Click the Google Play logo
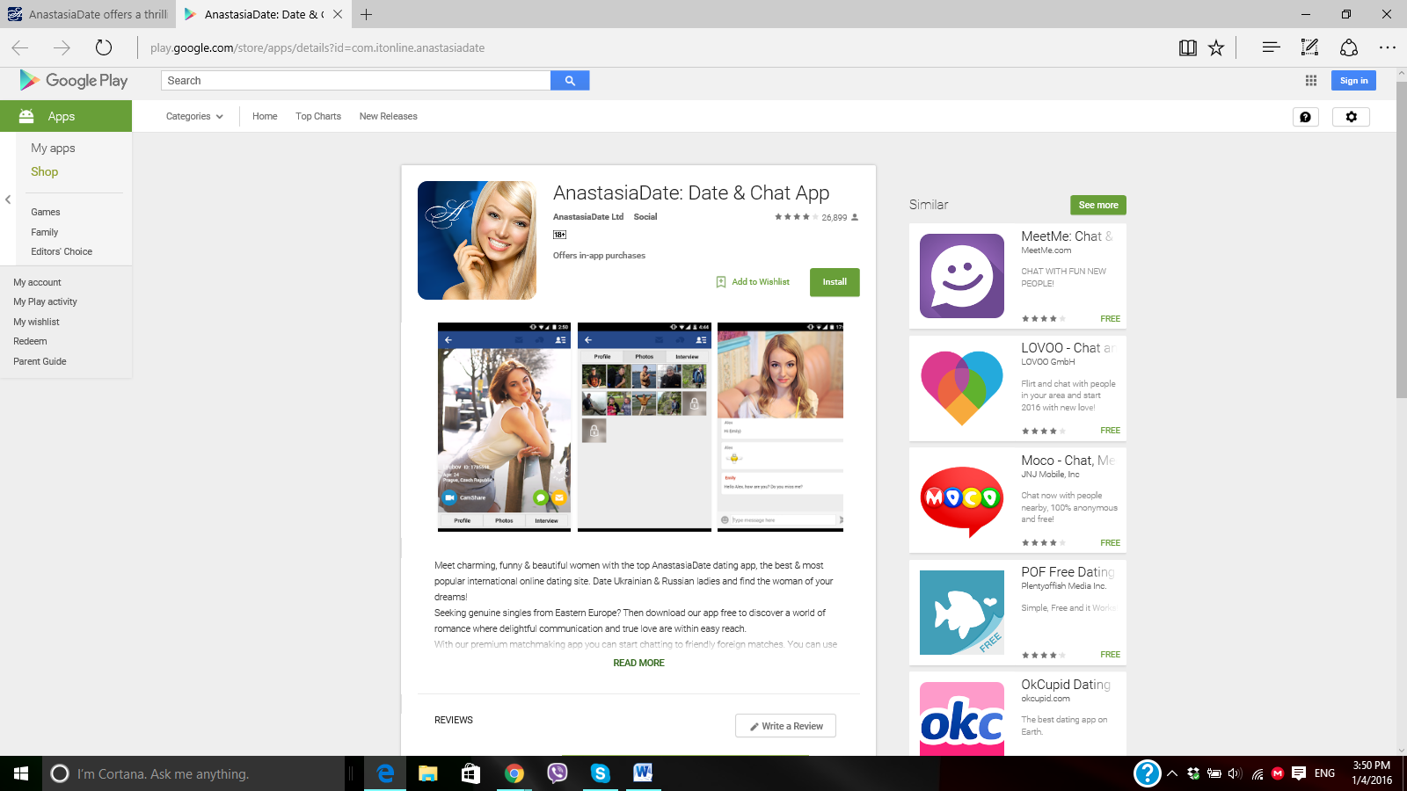This screenshot has width=1407, height=791. pos(74,81)
